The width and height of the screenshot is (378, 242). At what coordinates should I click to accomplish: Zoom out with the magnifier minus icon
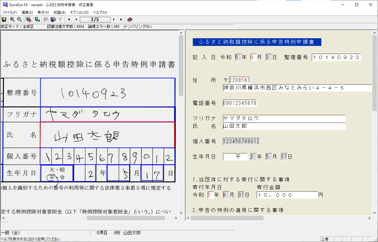point(19,19)
